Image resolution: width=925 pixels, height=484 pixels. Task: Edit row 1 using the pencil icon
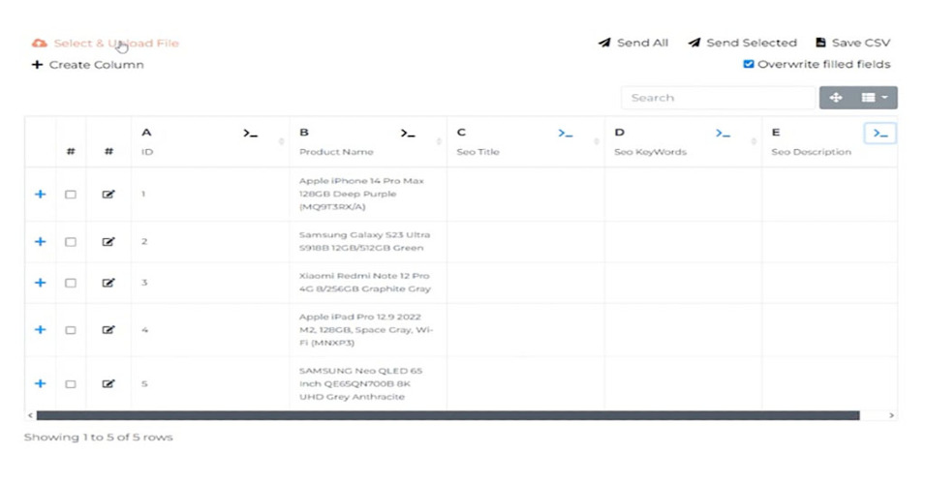click(x=108, y=194)
